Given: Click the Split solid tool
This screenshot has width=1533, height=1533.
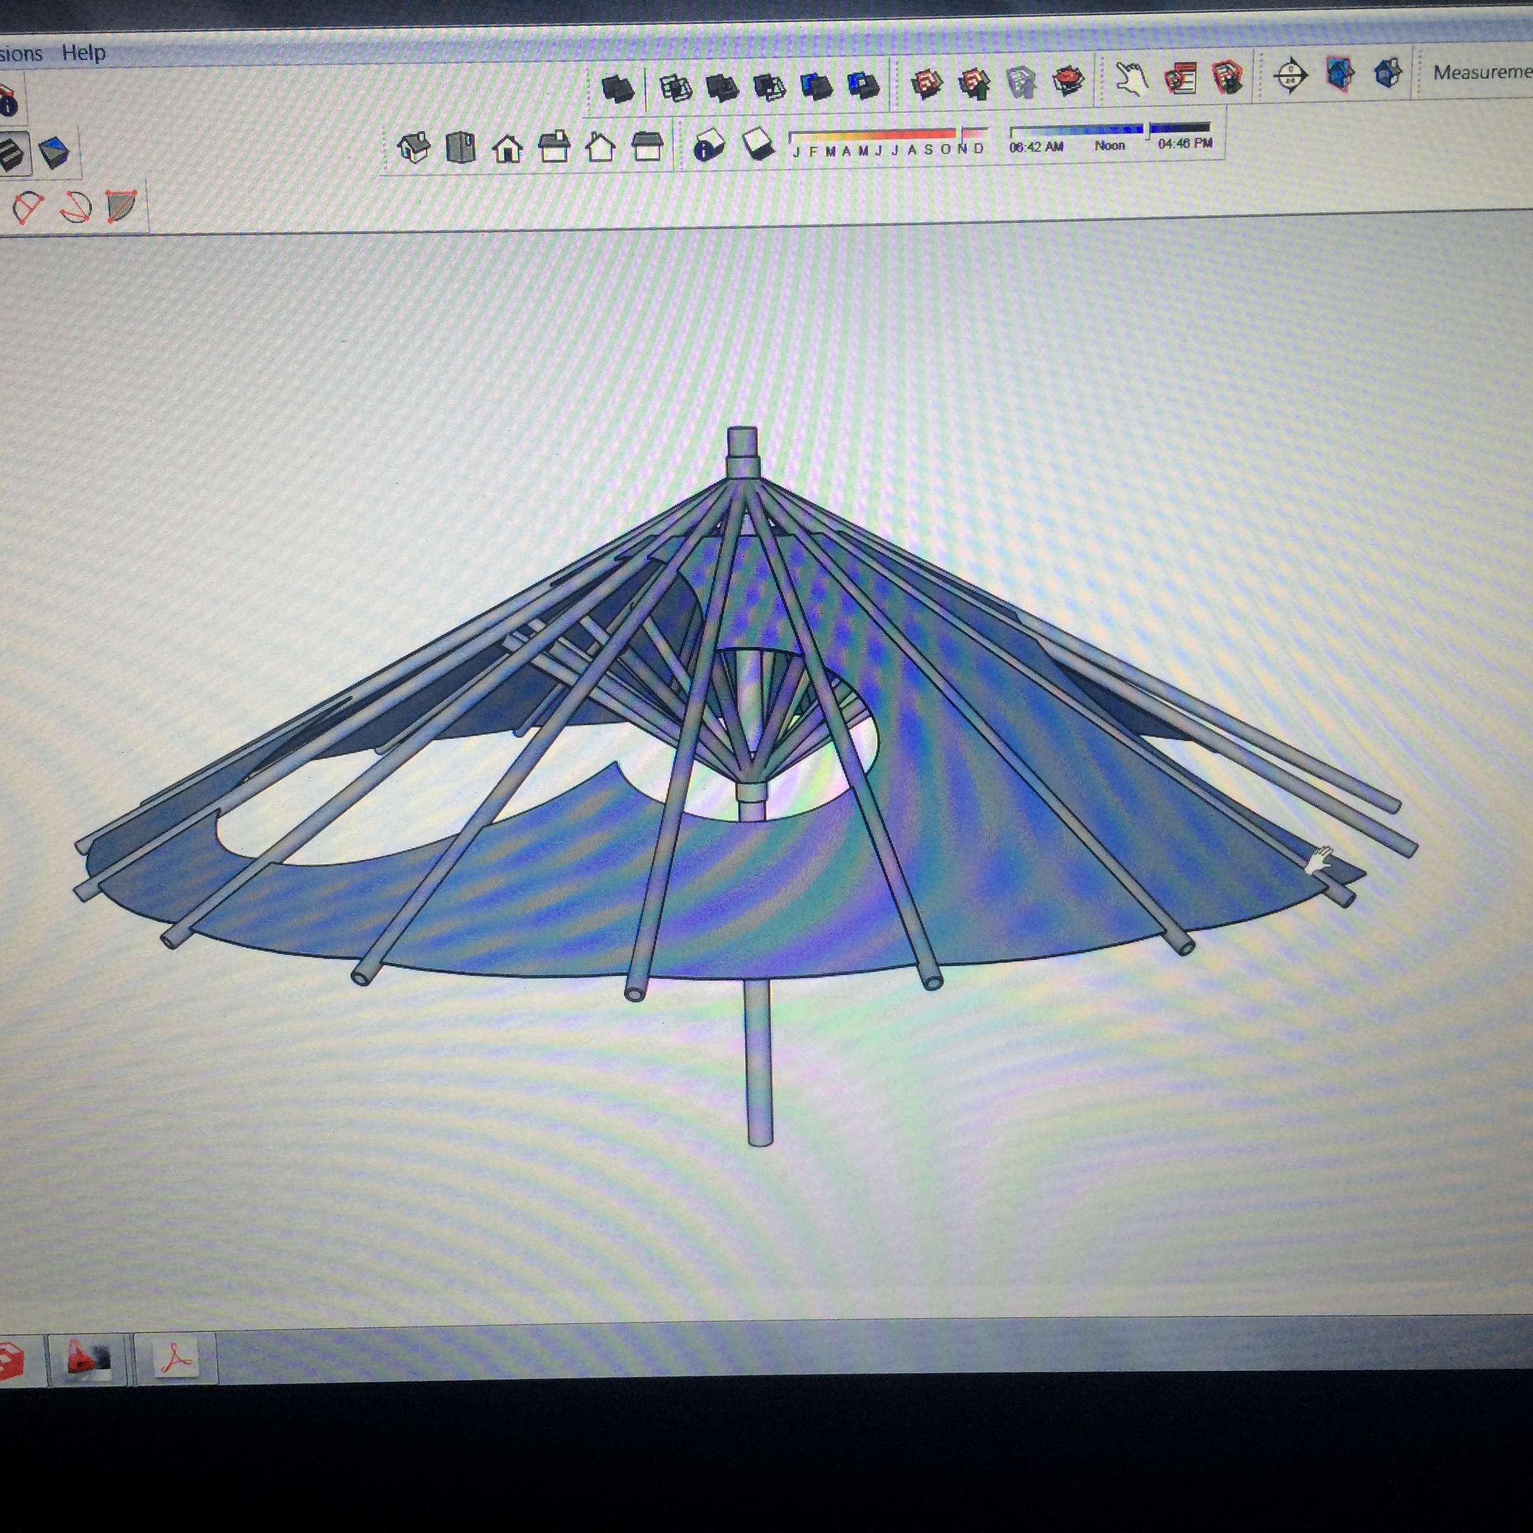Looking at the screenshot, I should [864, 84].
